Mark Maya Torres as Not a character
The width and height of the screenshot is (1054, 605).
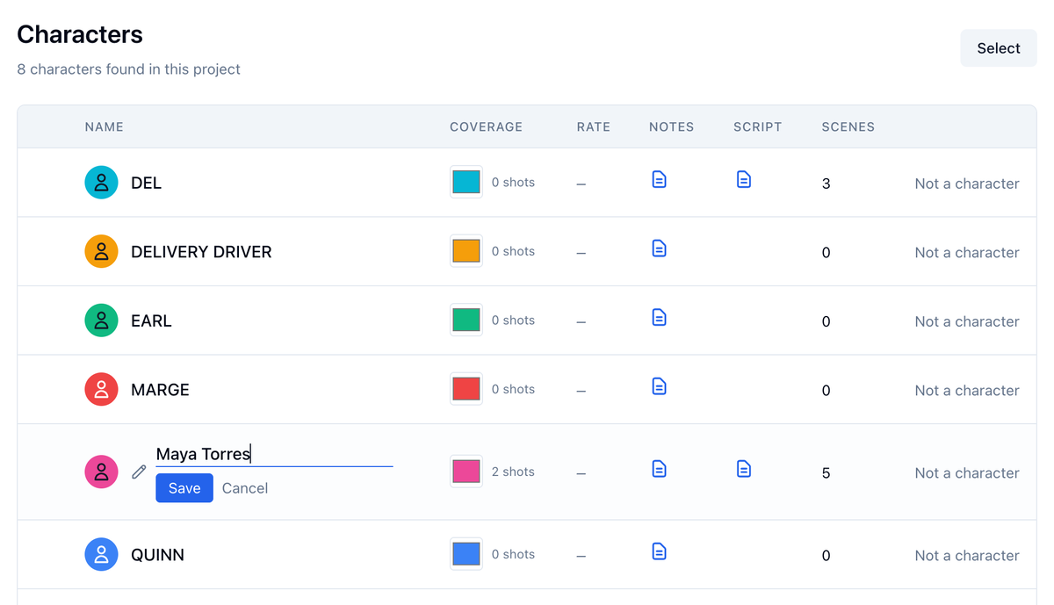(x=967, y=472)
